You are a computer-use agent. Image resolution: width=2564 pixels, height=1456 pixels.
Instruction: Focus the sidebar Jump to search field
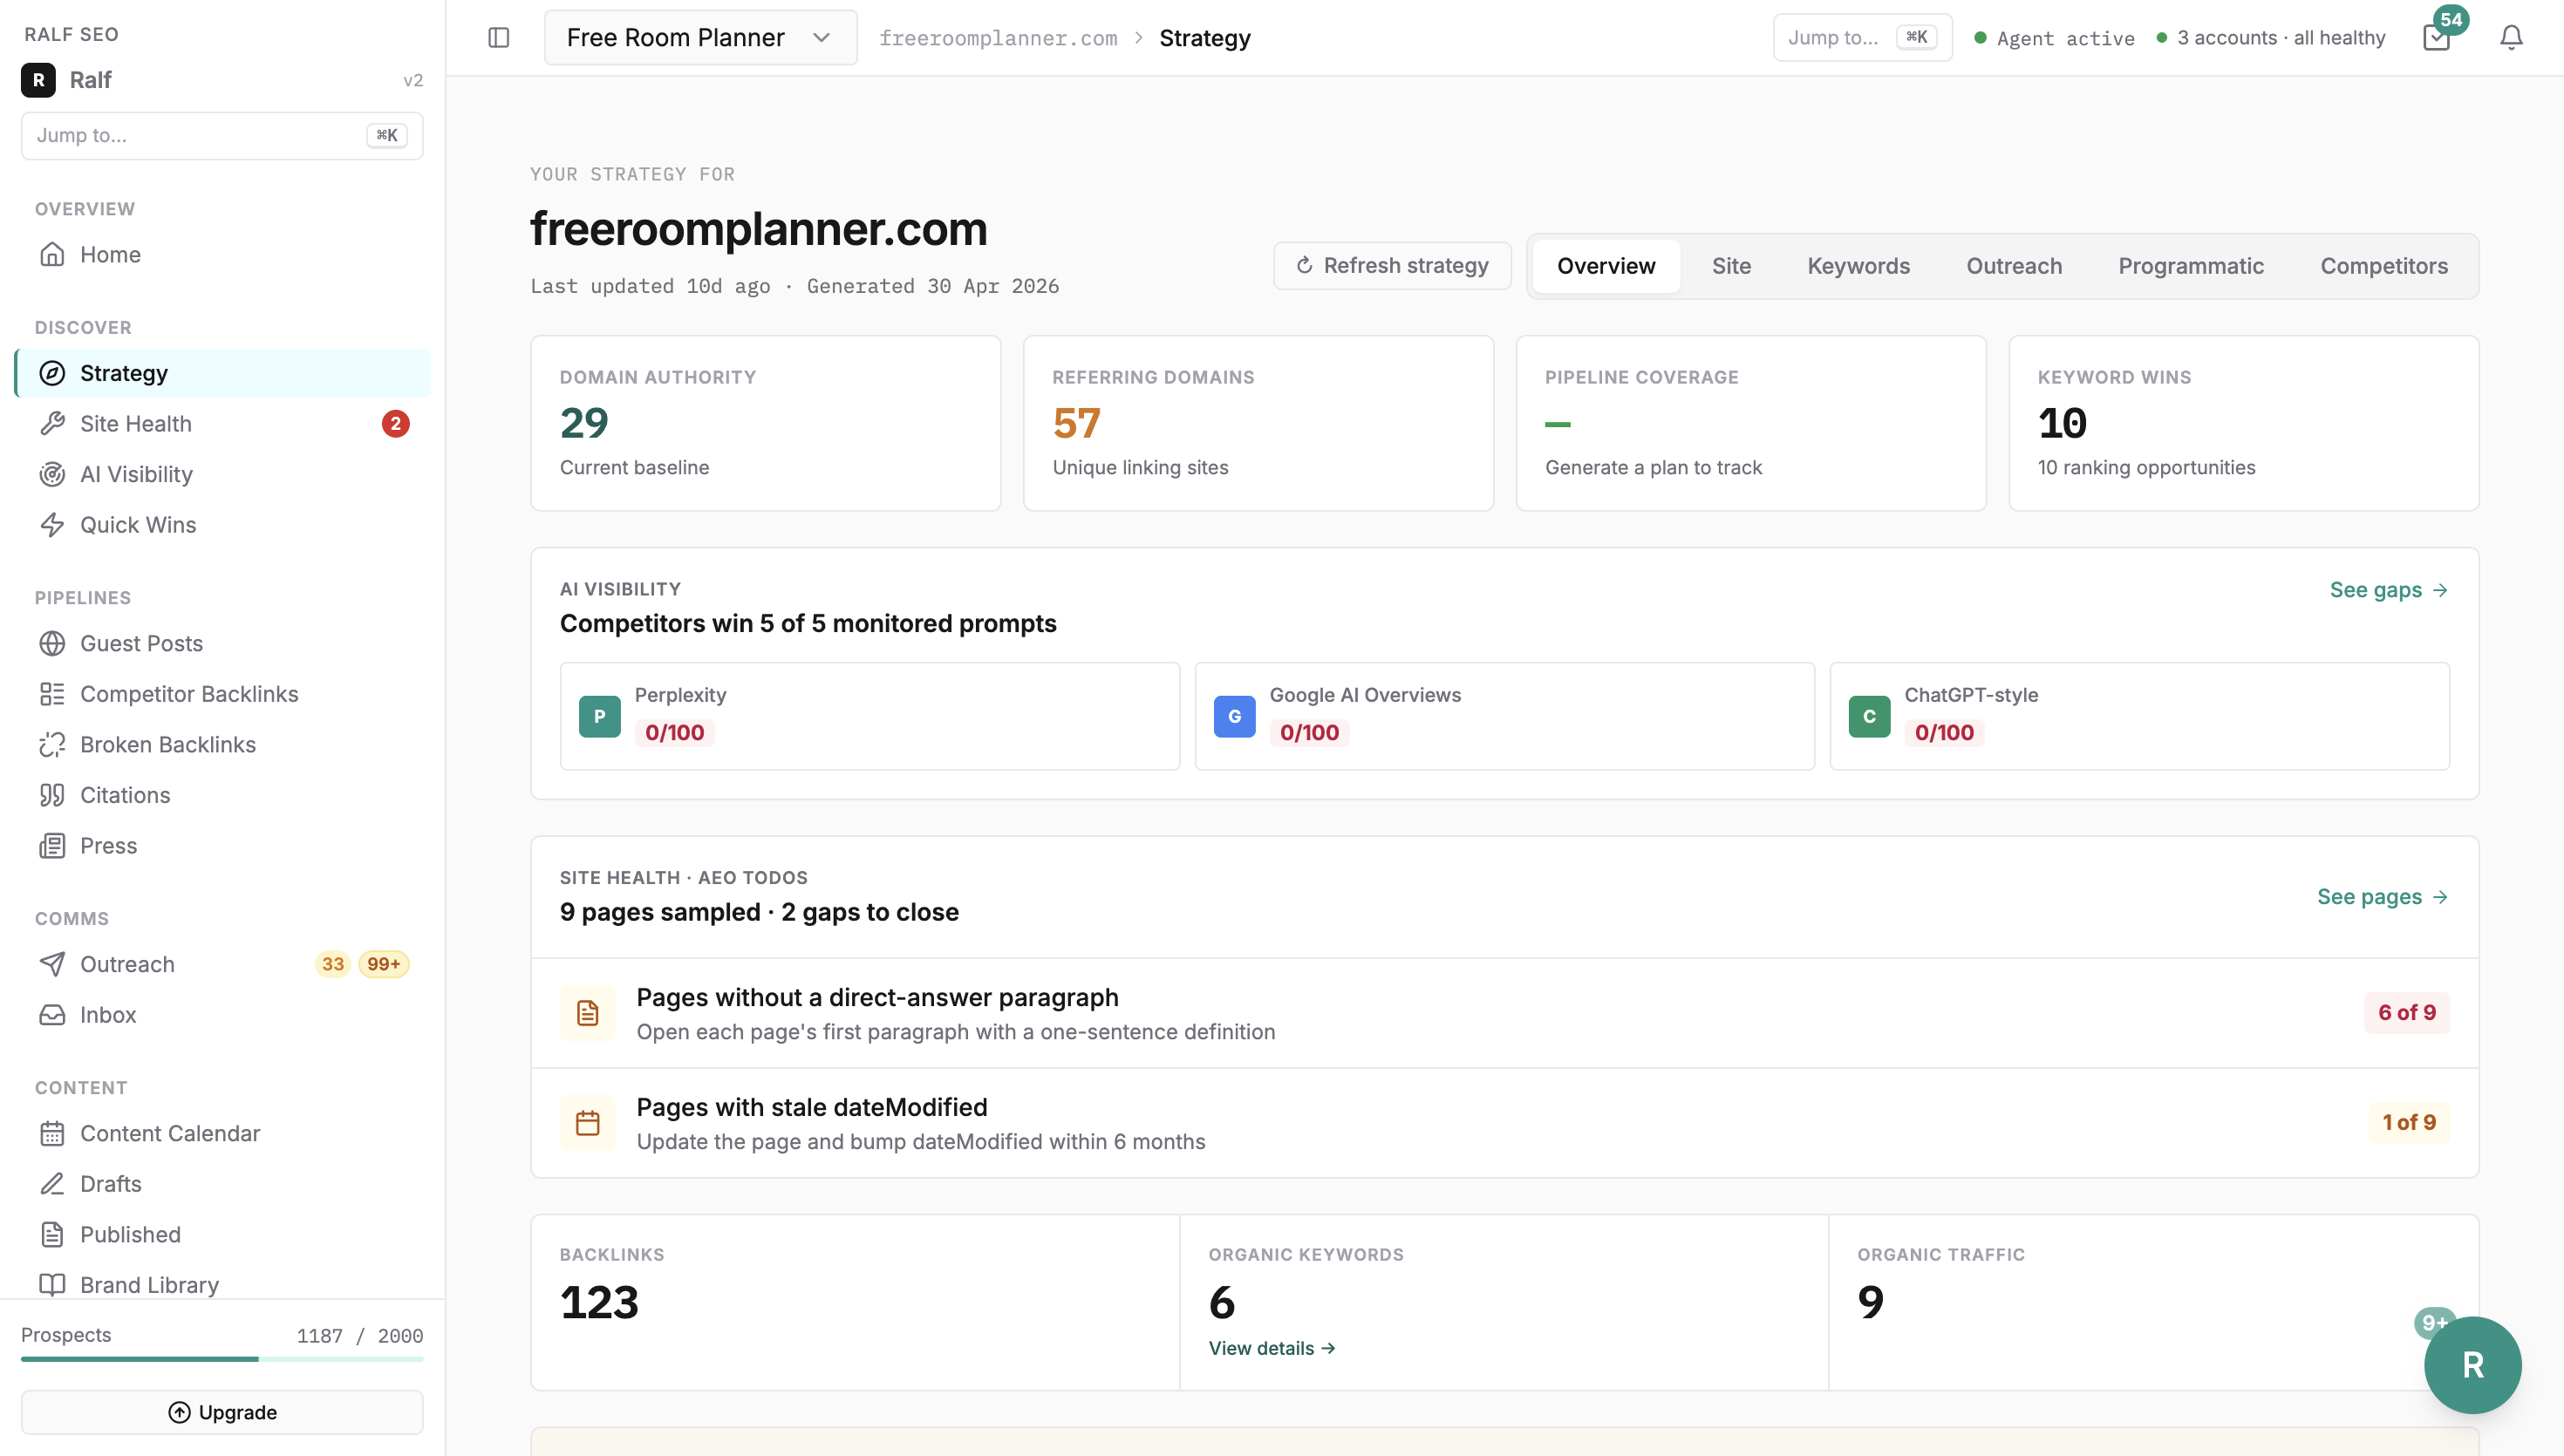click(x=222, y=135)
